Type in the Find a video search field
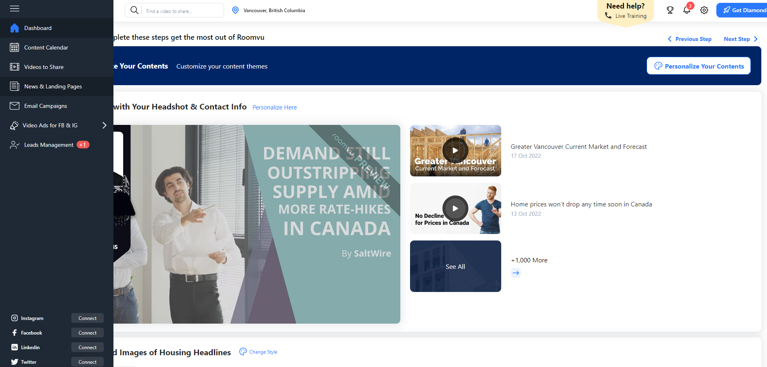Image resolution: width=767 pixels, height=367 pixels. point(182,11)
